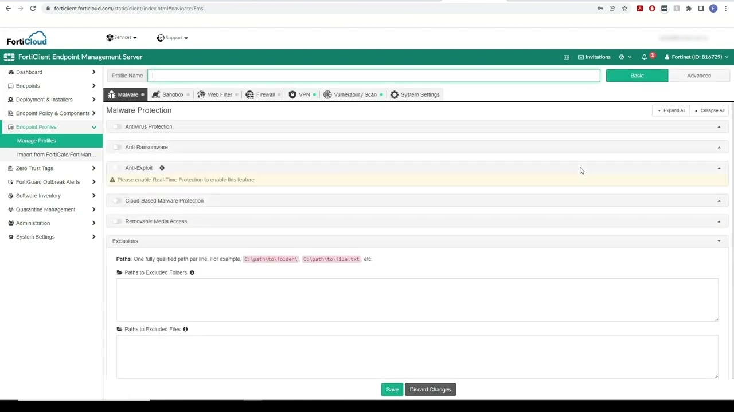734x412 pixels.
Task: Focus the Profile Name input field
Action: pos(374,76)
